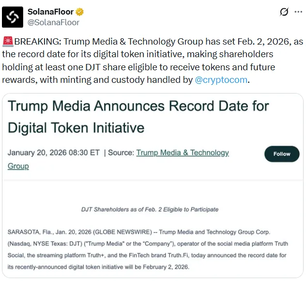
Task: Open the @cryptocom mention link
Action: (221, 80)
